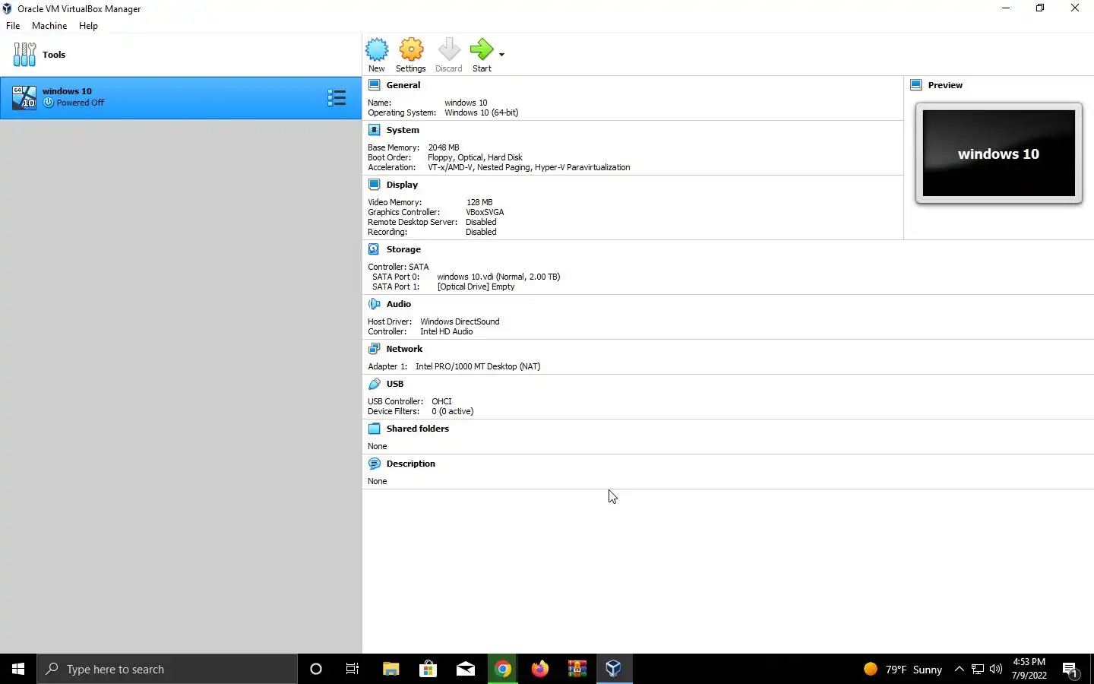1094x684 pixels.
Task: Open Cortana circle icon in taskbar
Action: click(x=316, y=669)
